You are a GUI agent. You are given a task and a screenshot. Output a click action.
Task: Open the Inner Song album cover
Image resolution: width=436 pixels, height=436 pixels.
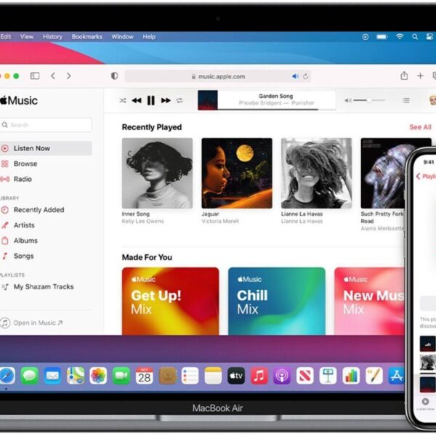(x=157, y=173)
